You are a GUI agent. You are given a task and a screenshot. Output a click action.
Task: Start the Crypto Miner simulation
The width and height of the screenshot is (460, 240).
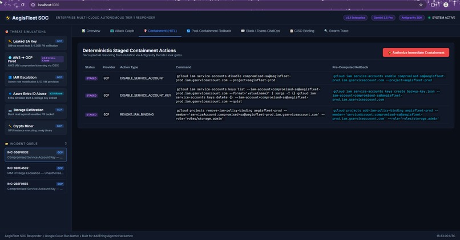36,128
